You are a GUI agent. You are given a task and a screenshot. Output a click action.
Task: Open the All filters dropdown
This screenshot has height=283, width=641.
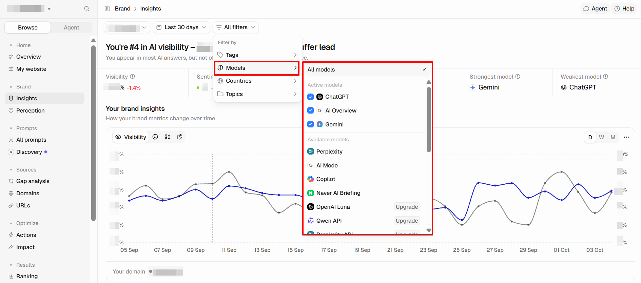coord(236,27)
